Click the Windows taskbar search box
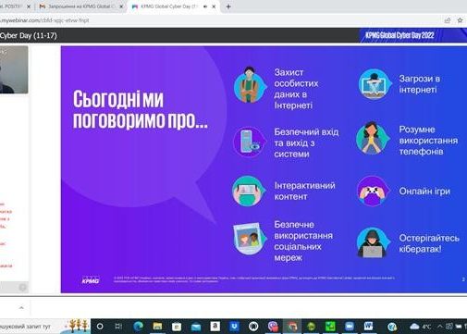 [31, 326]
